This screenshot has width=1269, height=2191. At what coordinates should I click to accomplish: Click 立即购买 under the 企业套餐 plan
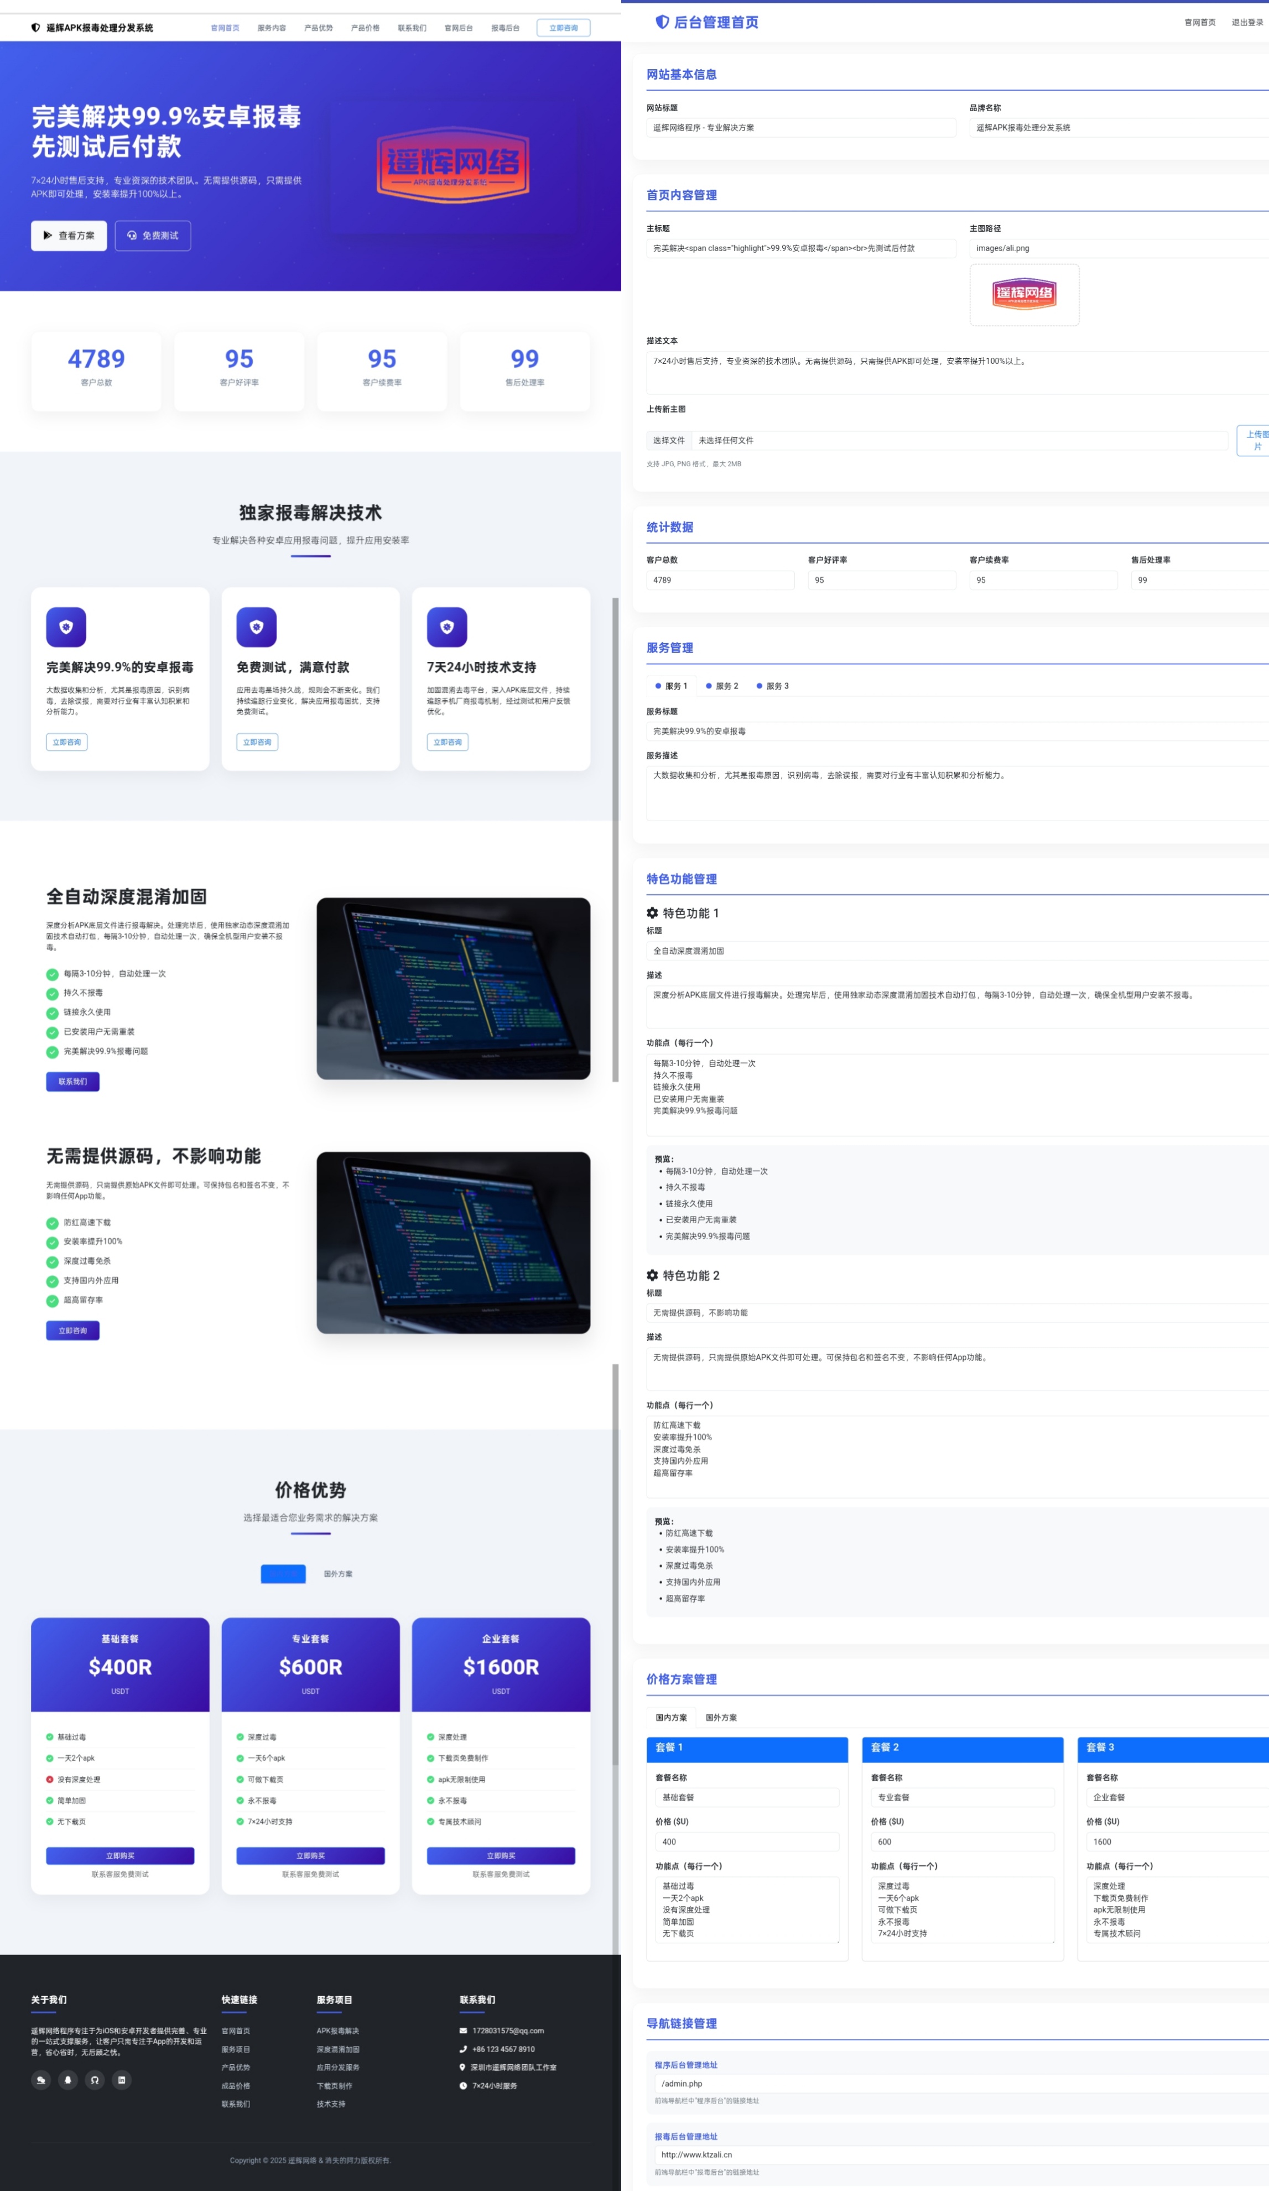(501, 1855)
